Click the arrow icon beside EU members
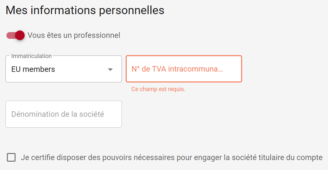 pos(110,69)
